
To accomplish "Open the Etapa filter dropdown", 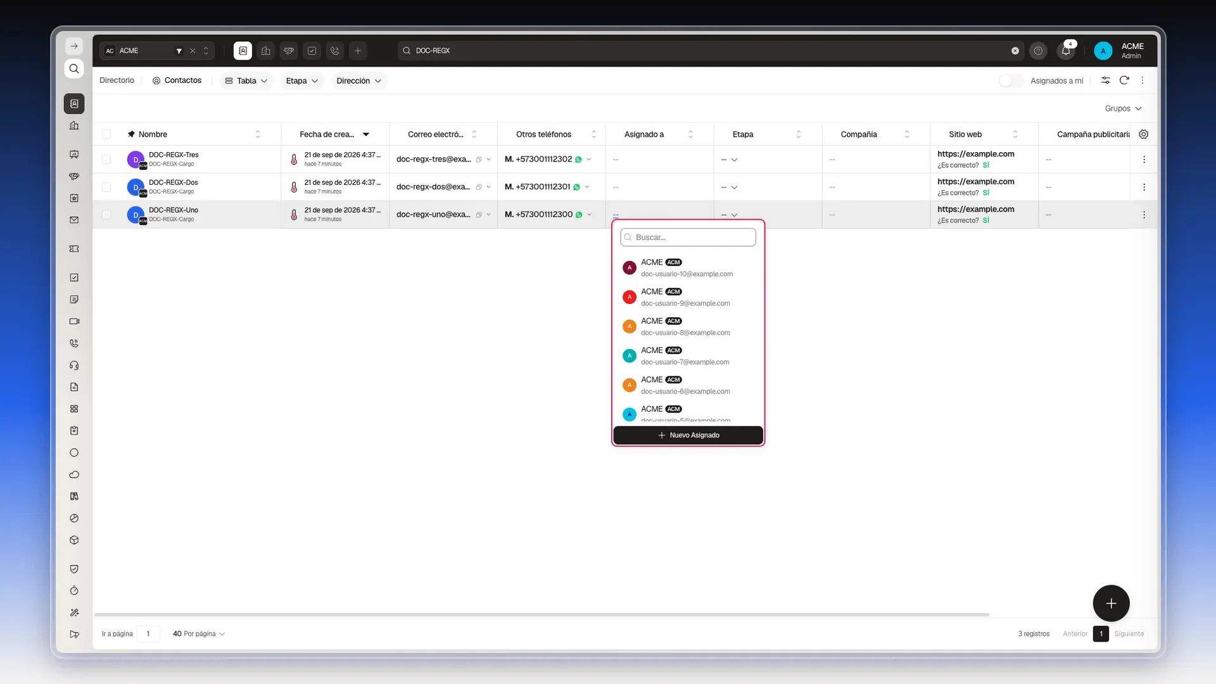I will (x=301, y=80).
